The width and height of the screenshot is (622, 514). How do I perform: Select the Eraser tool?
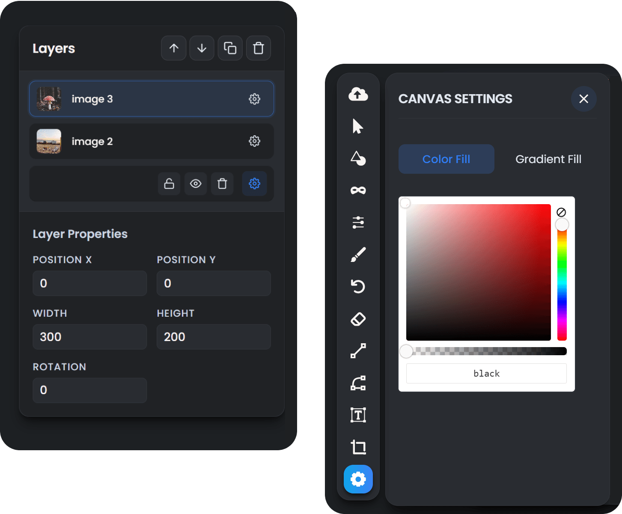[358, 319]
